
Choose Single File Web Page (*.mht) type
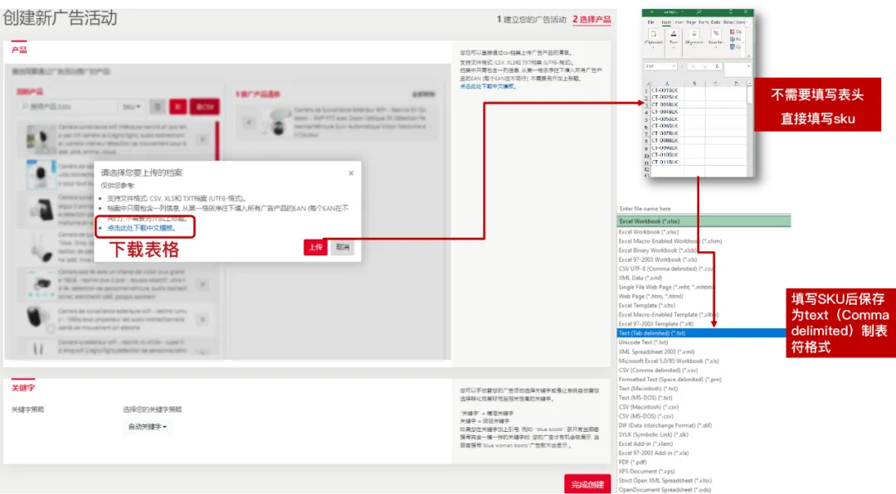point(666,288)
